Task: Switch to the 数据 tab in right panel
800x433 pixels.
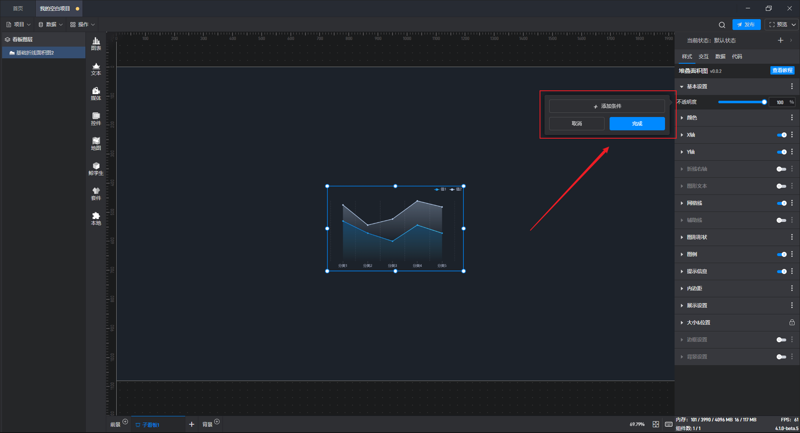Action: click(x=720, y=57)
